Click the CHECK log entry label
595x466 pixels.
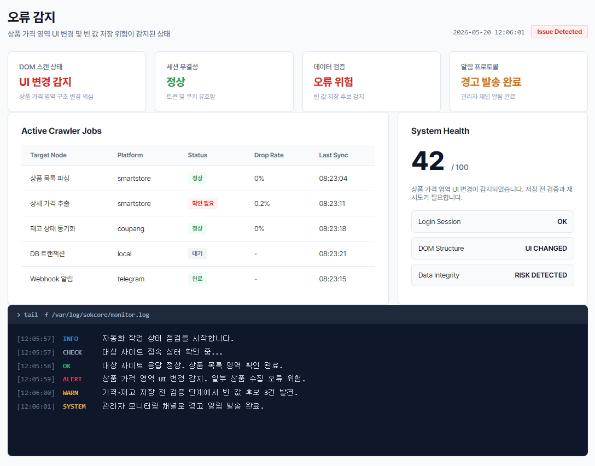[73, 352]
